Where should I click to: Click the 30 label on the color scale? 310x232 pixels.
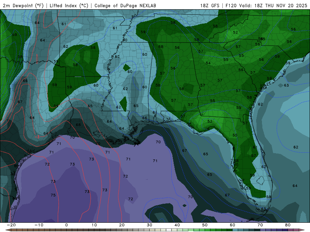(x=150, y=225)
